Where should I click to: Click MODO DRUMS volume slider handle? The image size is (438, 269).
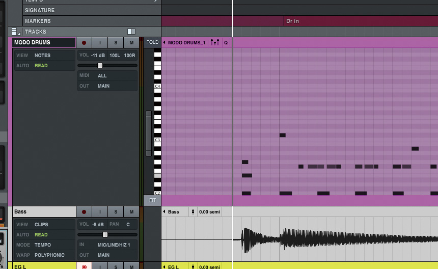coord(100,65)
